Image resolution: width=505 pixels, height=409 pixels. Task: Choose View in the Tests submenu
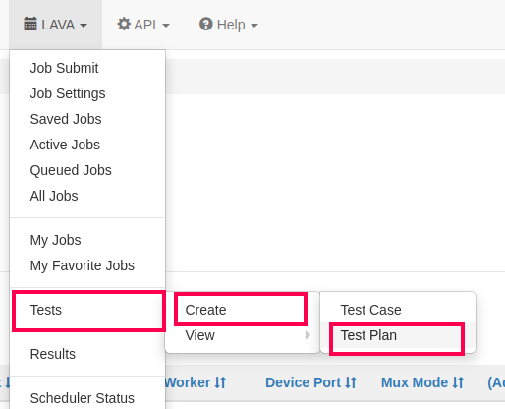pyautogui.click(x=242, y=335)
